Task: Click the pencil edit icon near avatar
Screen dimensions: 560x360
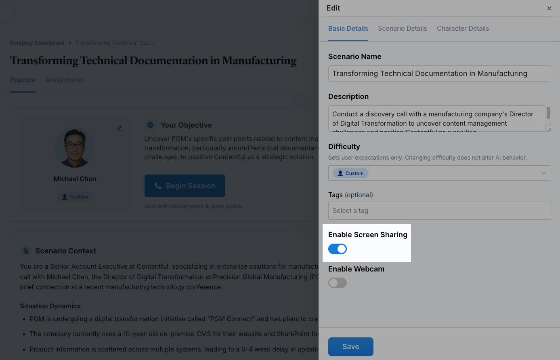Action: (x=120, y=128)
